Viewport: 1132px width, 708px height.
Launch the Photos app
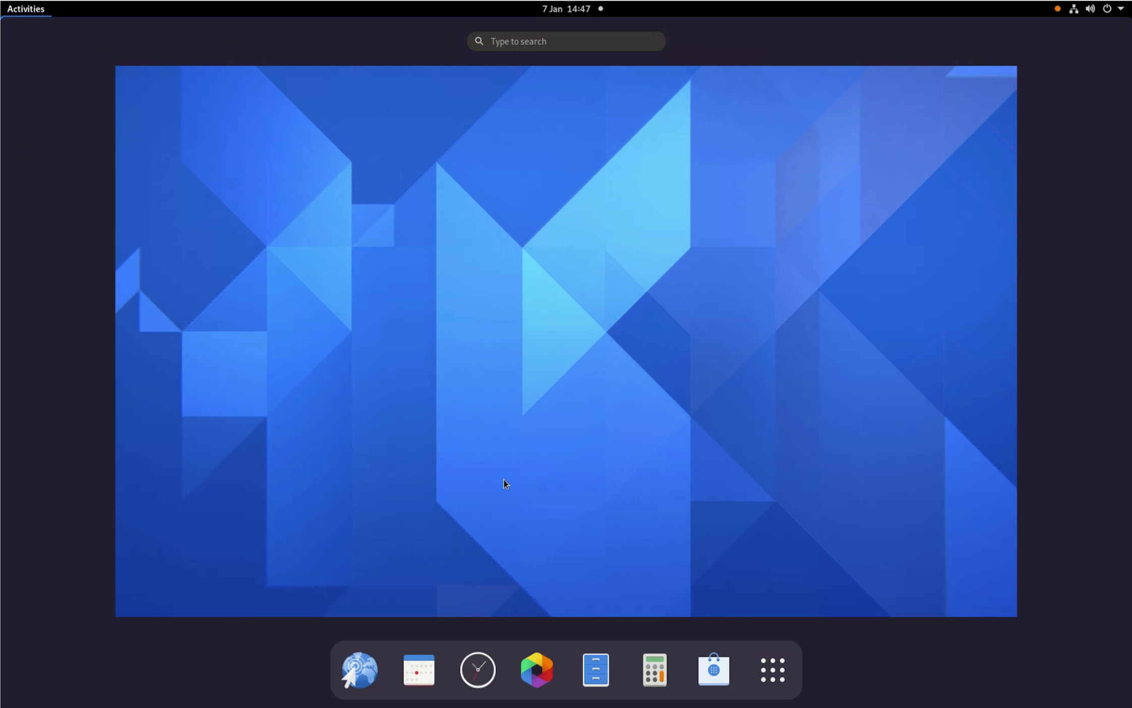click(536, 670)
